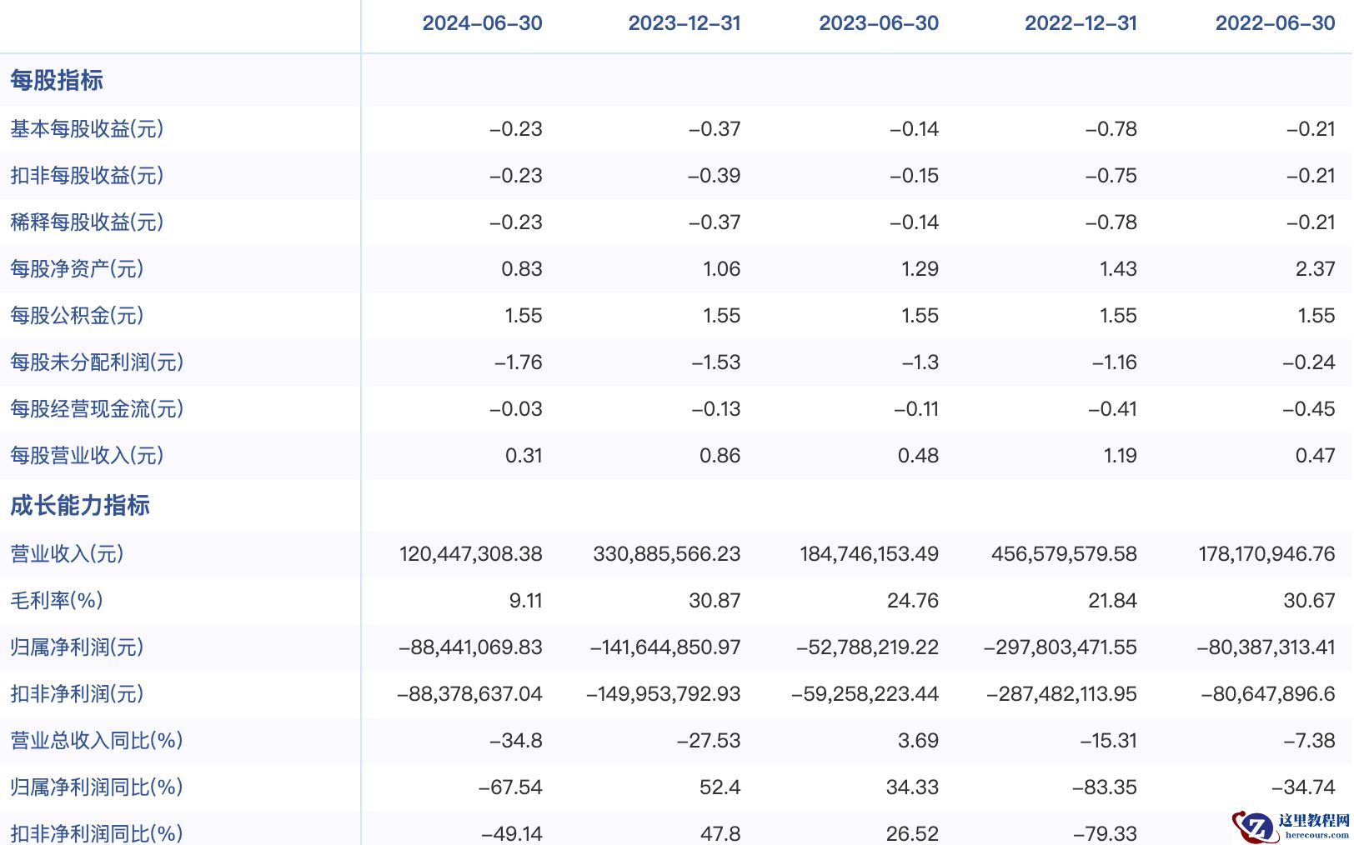Click the 2022-06-30 date header
Screen dimensions: 1354x845
click(1275, 23)
